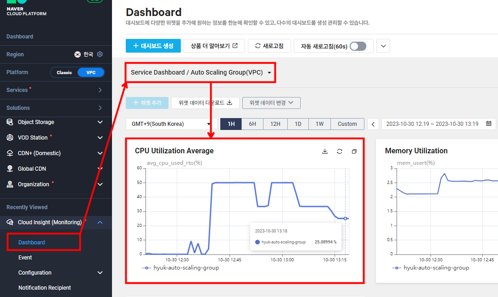Click the CPU chart data point at 13:18
Viewport: 498px width, 297px height.
pos(345,218)
